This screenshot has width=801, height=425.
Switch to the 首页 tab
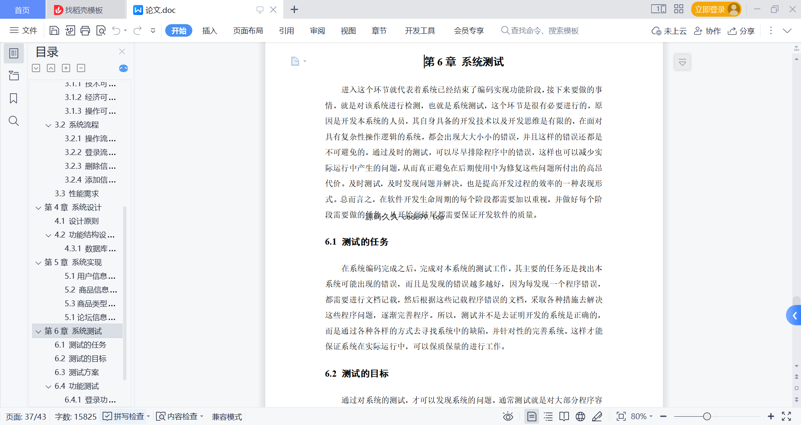(x=22, y=10)
